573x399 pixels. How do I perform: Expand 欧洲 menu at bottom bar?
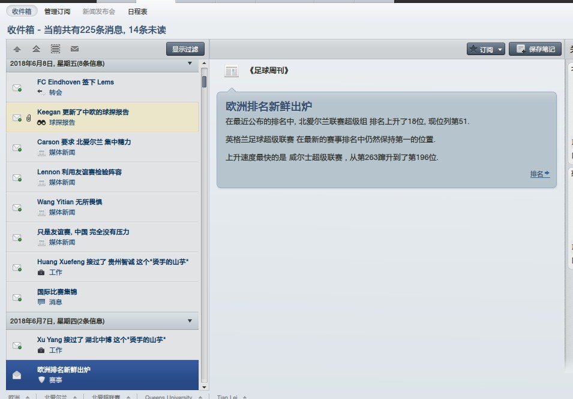28,397
